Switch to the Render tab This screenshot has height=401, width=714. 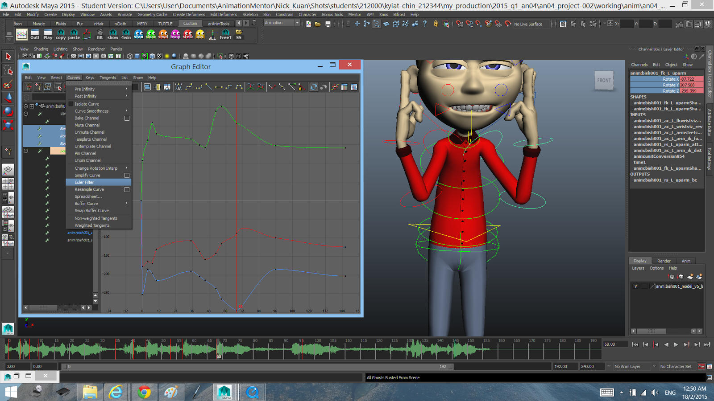coord(664,261)
